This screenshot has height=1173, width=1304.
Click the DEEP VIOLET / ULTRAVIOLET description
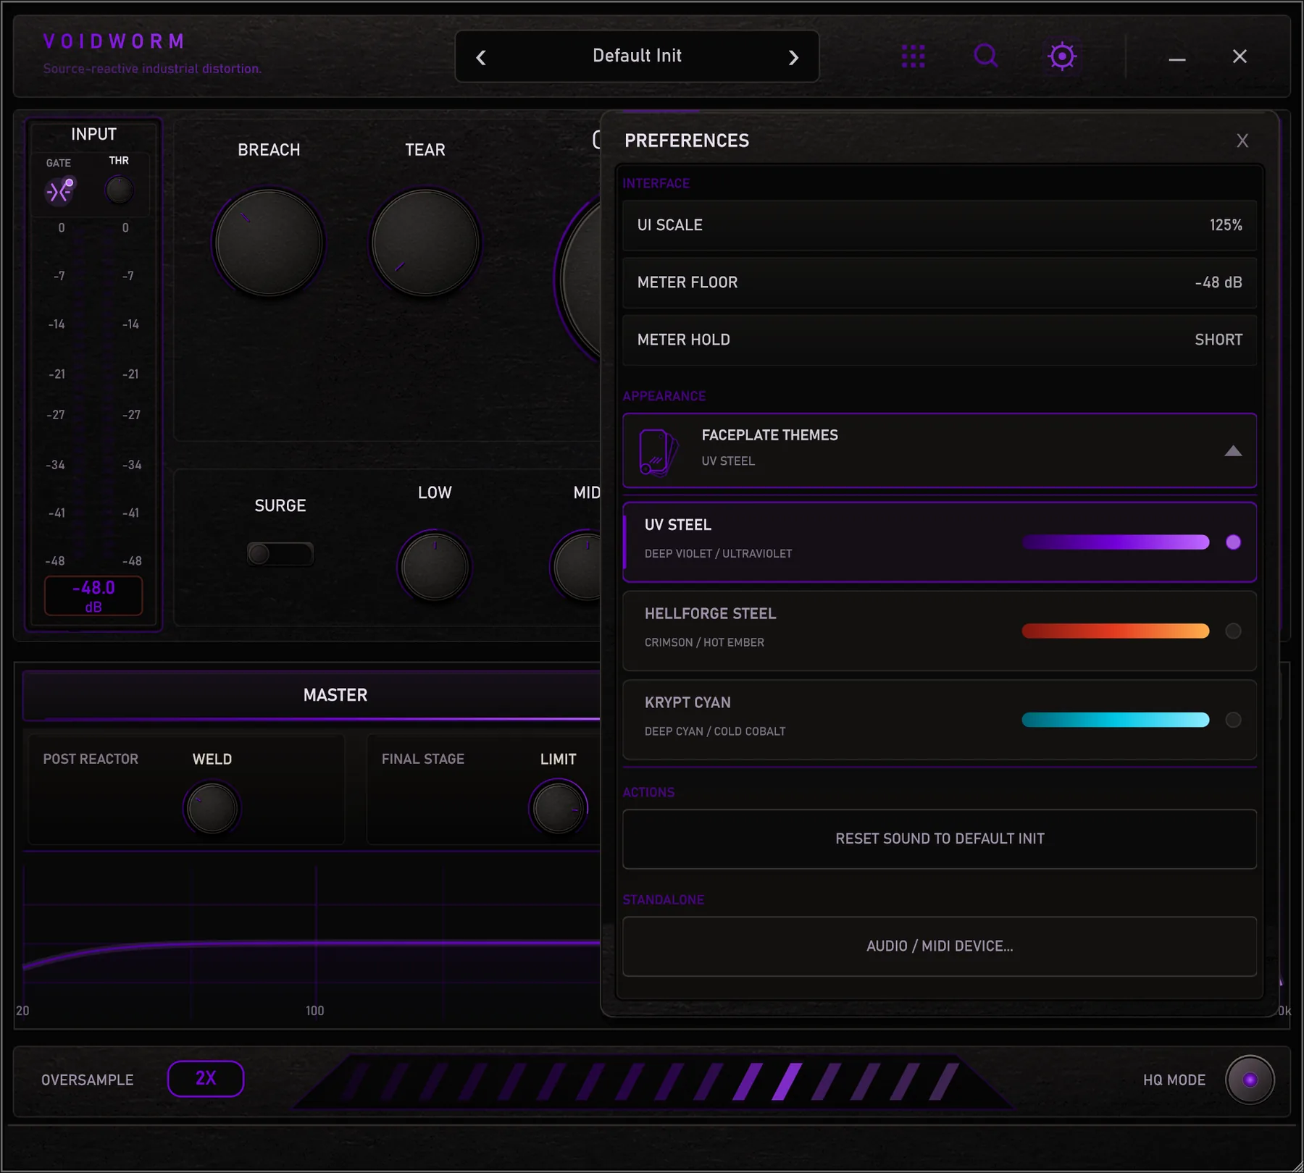[718, 553]
